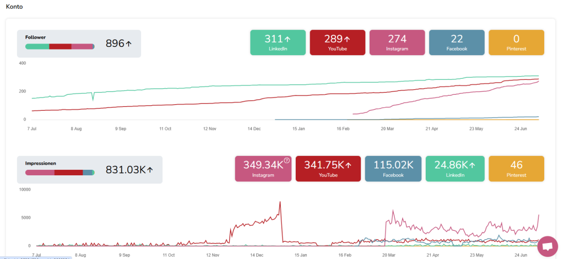Click the Konto section heading

point(13,7)
